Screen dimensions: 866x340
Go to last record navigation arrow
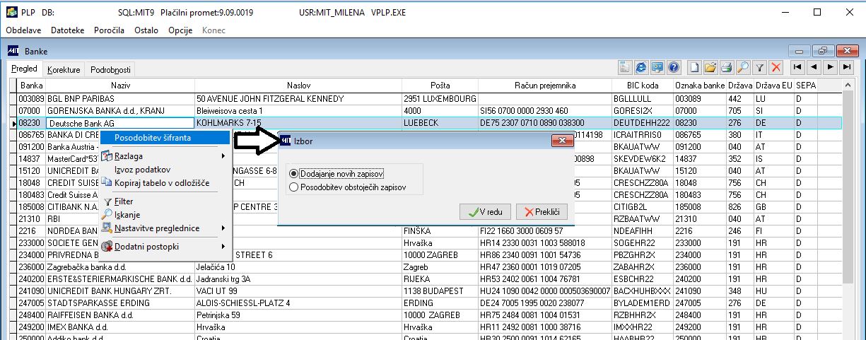click(846, 67)
